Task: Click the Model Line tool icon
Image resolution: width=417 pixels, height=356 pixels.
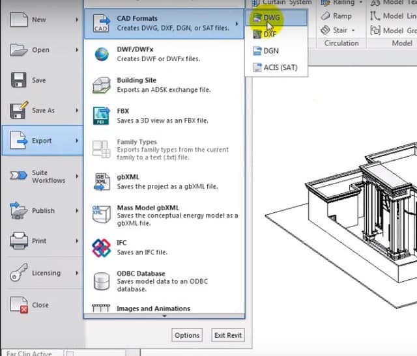Action: pyautogui.click(x=375, y=16)
